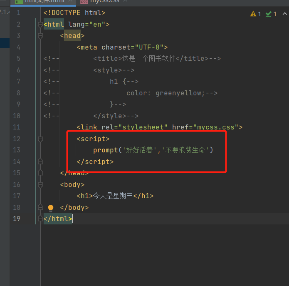Click fold end marker on line 15
This screenshot has width=289, height=286.
point(40,173)
